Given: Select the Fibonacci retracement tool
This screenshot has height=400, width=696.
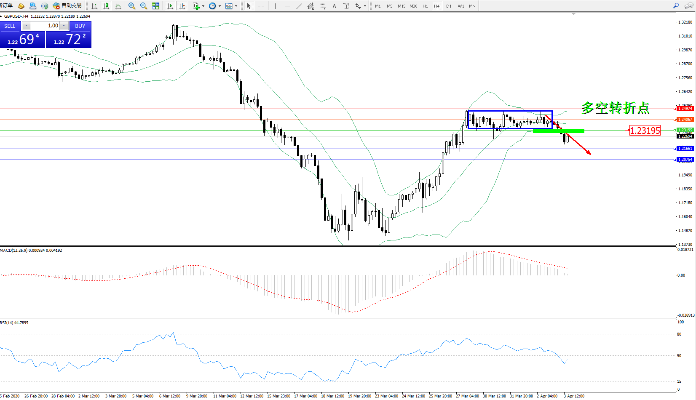Looking at the screenshot, I should pyautogui.click(x=322, y=6).
